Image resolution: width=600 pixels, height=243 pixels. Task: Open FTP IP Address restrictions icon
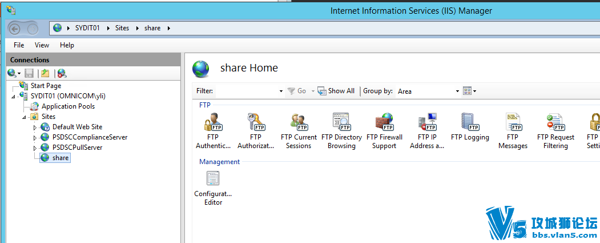point(427,131)
